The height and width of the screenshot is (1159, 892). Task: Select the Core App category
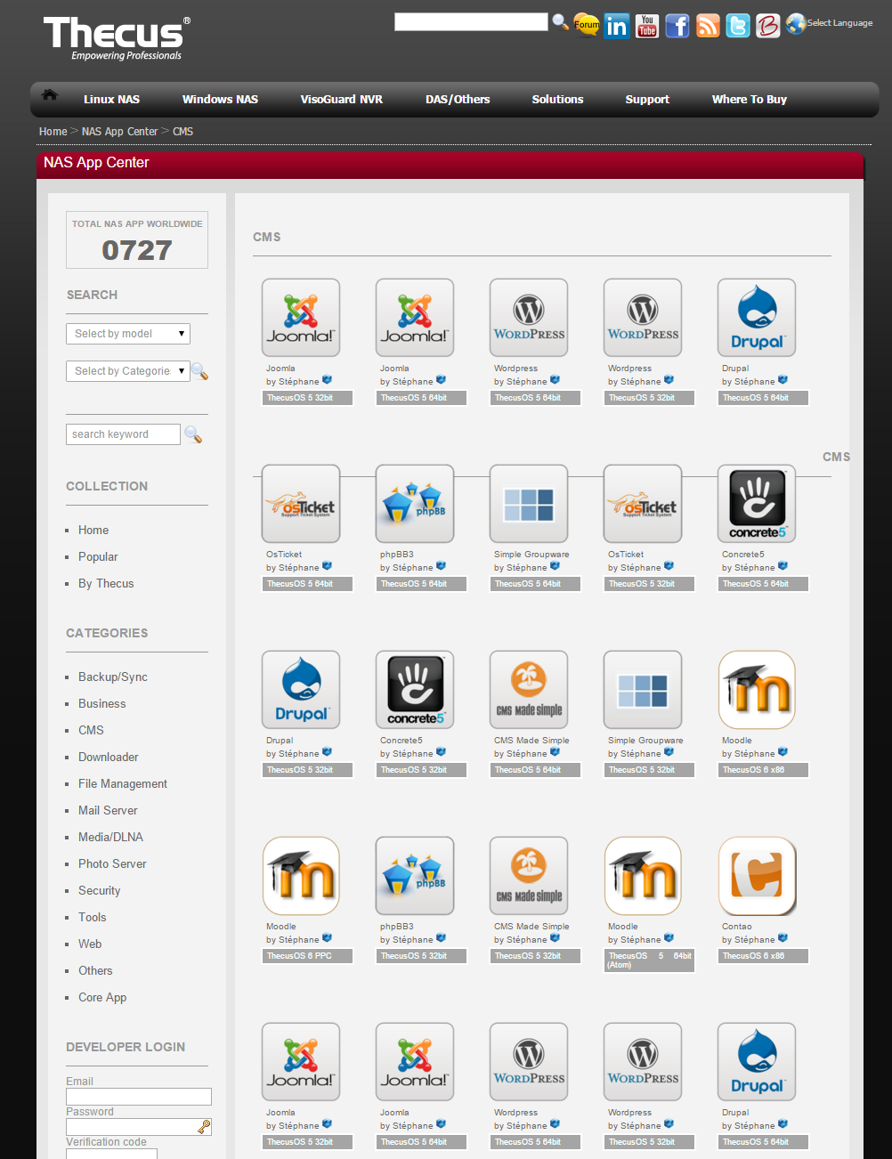(102, 998)
